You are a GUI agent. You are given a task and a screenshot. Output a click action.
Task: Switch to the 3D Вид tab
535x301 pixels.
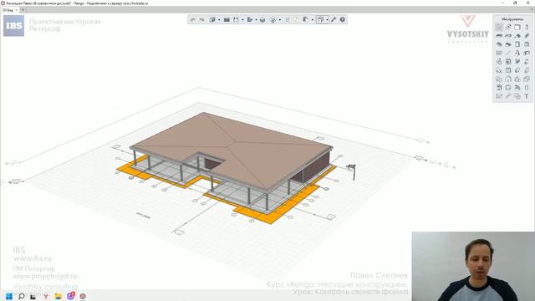[x=8, y=10]
